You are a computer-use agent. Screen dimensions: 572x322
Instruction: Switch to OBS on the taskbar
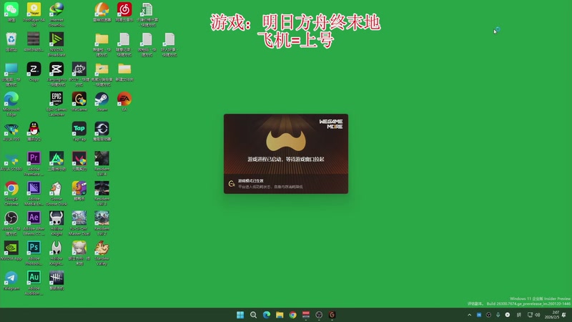pos(319,315)
